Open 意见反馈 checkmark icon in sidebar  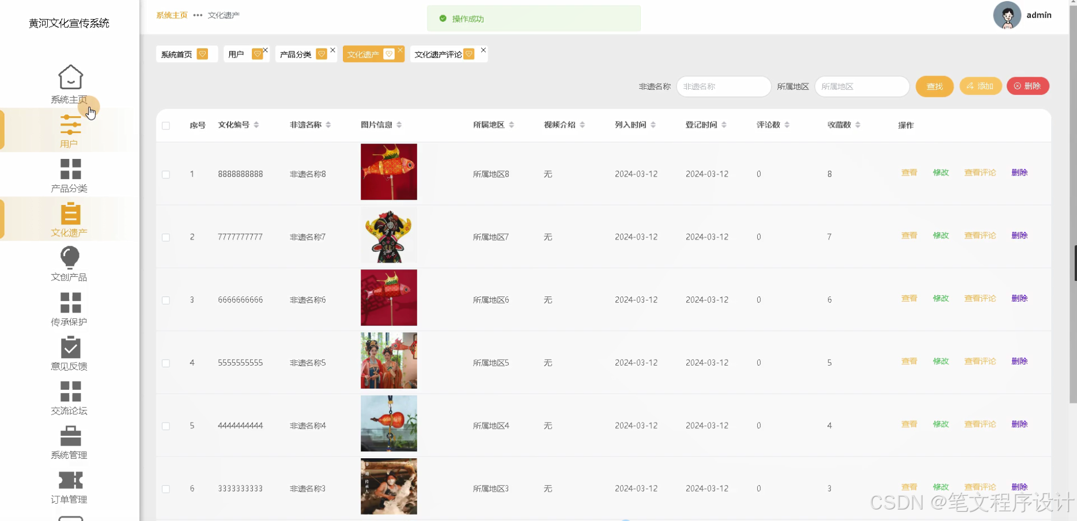[x=70, y=347]
